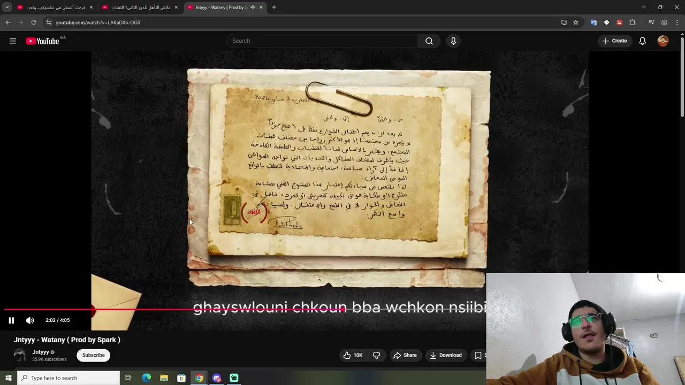Open the YouTube account avatar menu
The height and width of the screenshot is (385, 685).
pyautogui.click(x=663, y=41)
